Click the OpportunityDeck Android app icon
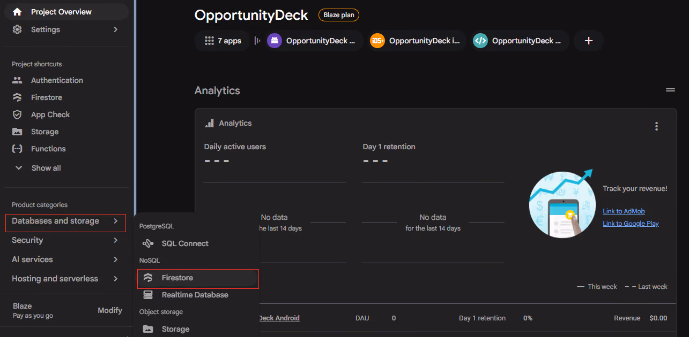Viewport: 689px width, 337px height. tap(275, 41)
